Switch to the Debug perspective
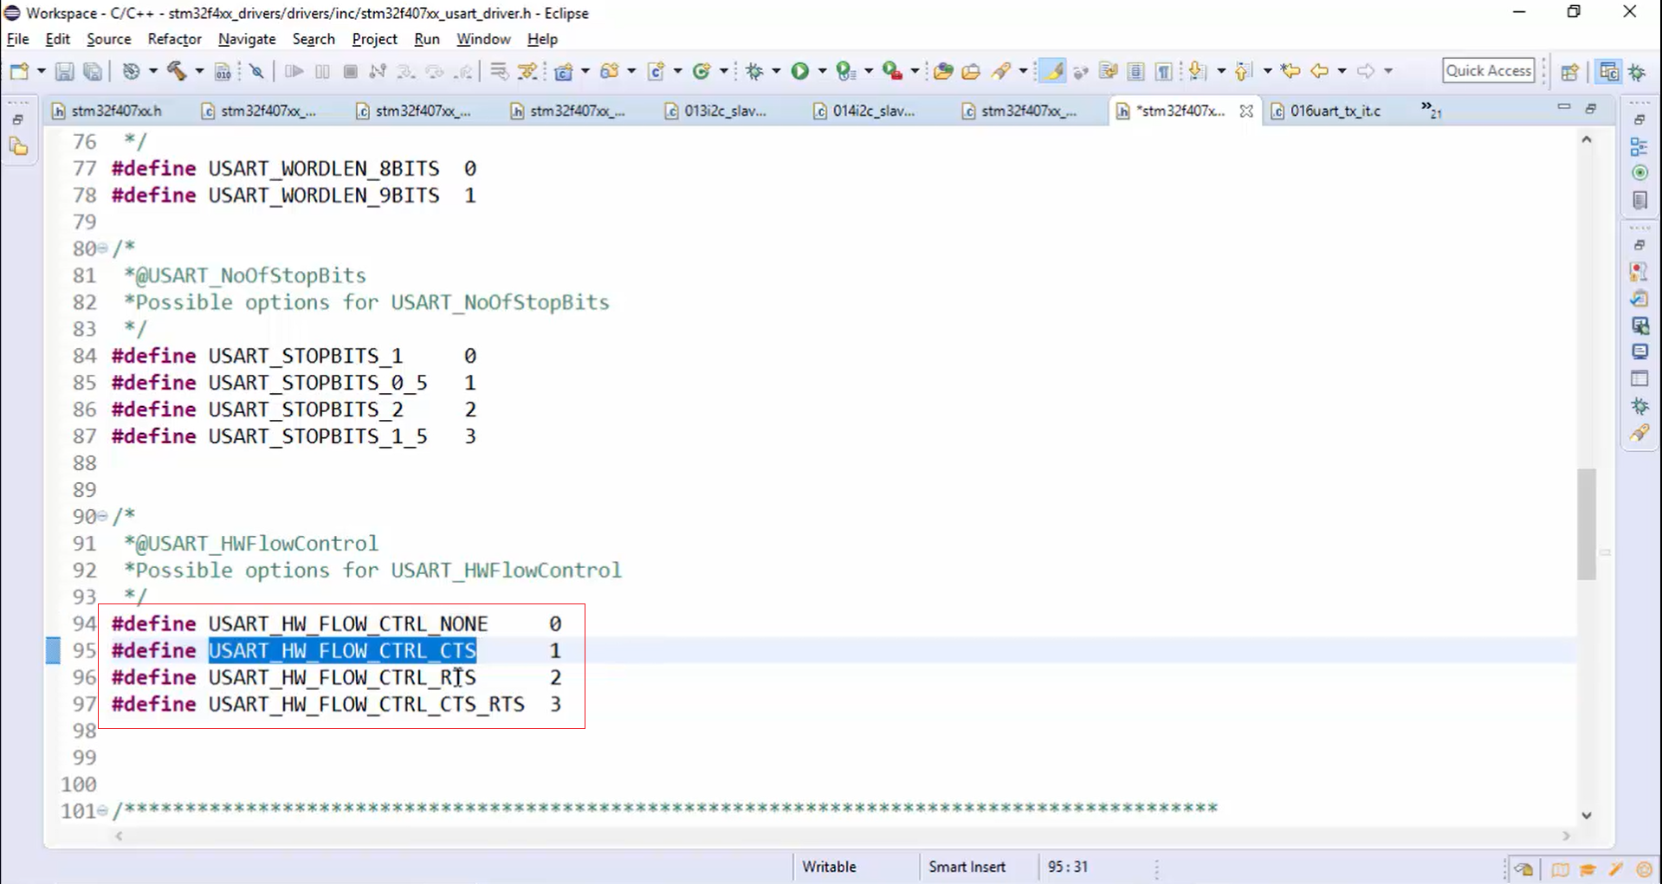This screenshot has width=1662, height=884. [1638, 71]
